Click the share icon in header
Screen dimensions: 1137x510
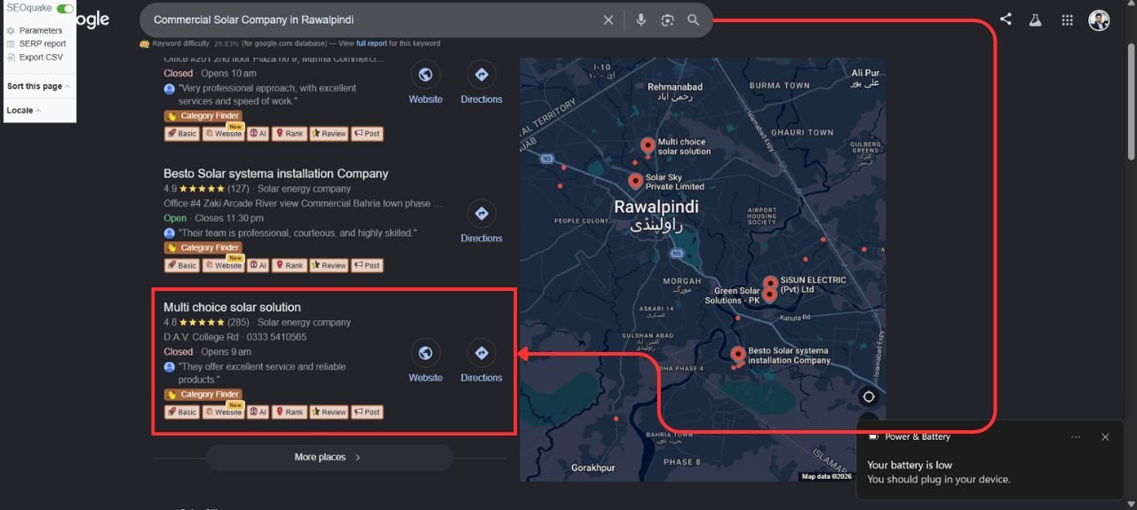point(1006,19)
